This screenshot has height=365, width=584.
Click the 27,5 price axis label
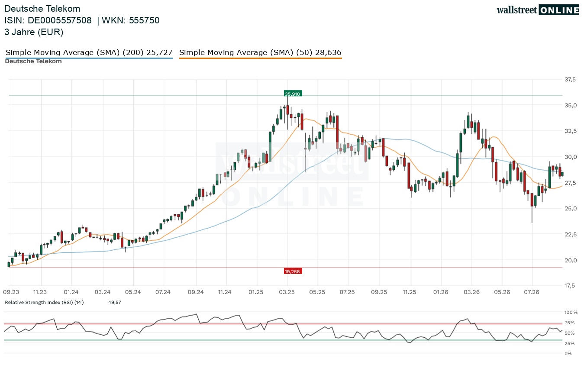(x=571, y=183)
